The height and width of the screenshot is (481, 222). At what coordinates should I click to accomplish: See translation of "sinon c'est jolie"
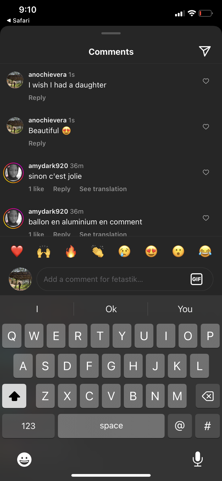tap(103, 189)
